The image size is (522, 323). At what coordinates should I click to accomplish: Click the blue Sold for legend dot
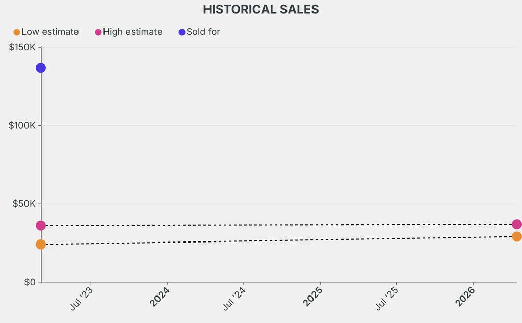(x=182, y=32)
